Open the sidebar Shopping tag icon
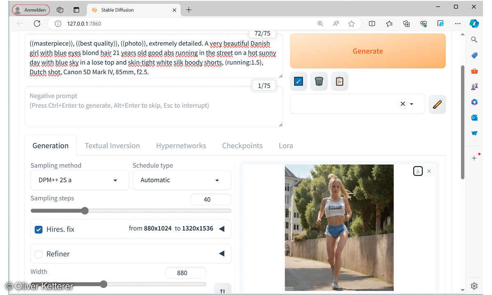Image resolution: width=492 pixels, height=295 pixels. [x=474, y=55]
